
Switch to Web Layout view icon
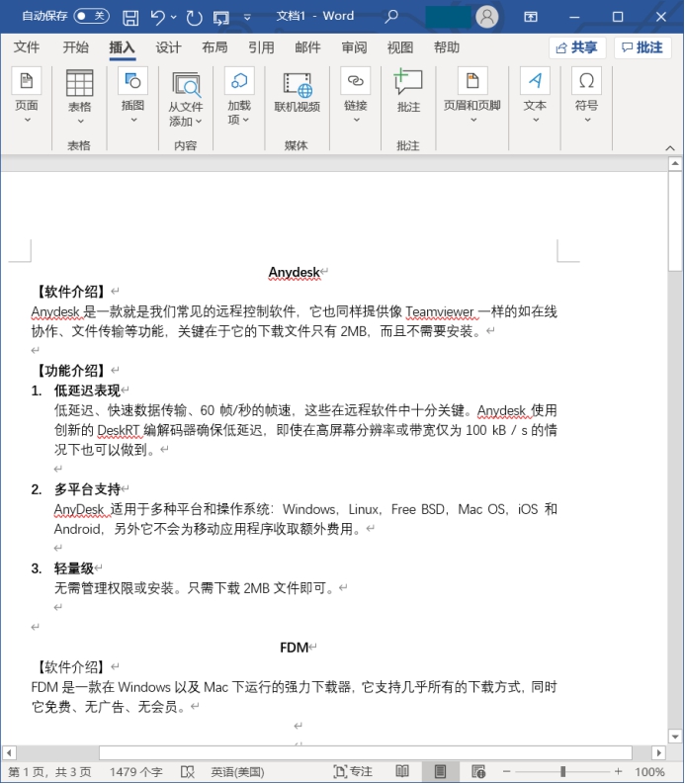coord(478,771)
